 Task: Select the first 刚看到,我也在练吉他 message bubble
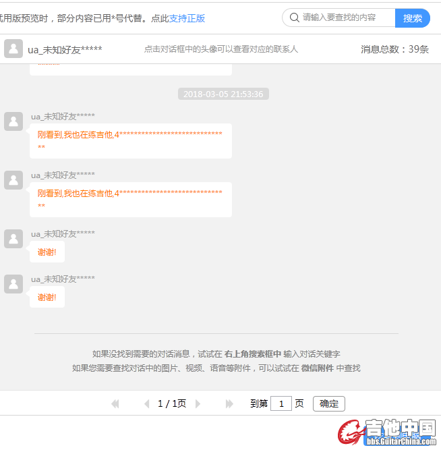(130, 140)
